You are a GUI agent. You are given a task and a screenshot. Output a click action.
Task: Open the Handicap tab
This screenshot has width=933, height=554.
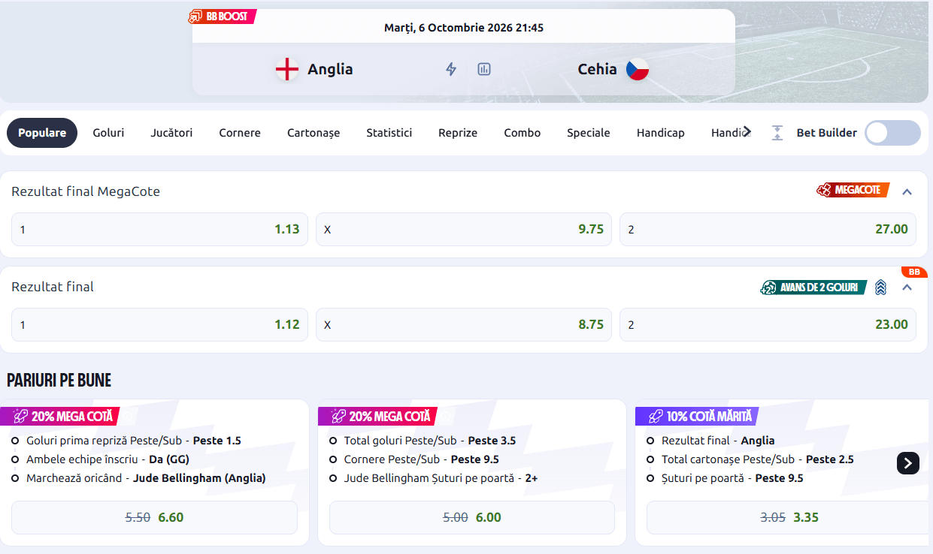click(661, 133)
